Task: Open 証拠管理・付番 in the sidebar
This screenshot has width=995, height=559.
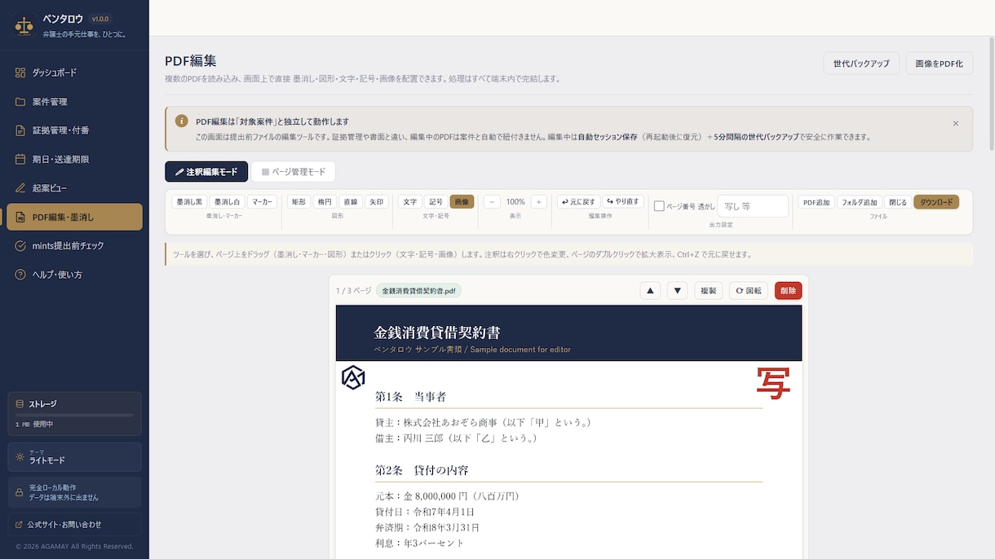Action: point(74,130)
